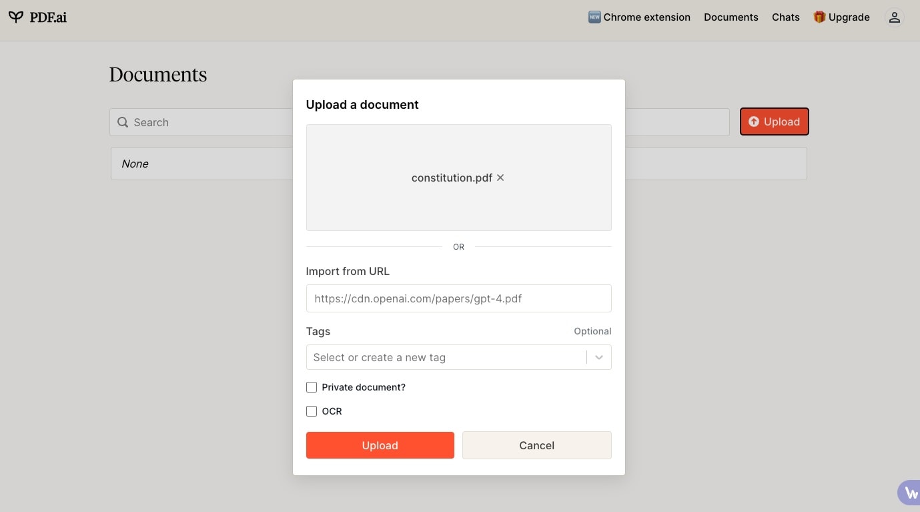
Task: Select Upgrade in the top navigation
Action: click(x=842, y=17)
